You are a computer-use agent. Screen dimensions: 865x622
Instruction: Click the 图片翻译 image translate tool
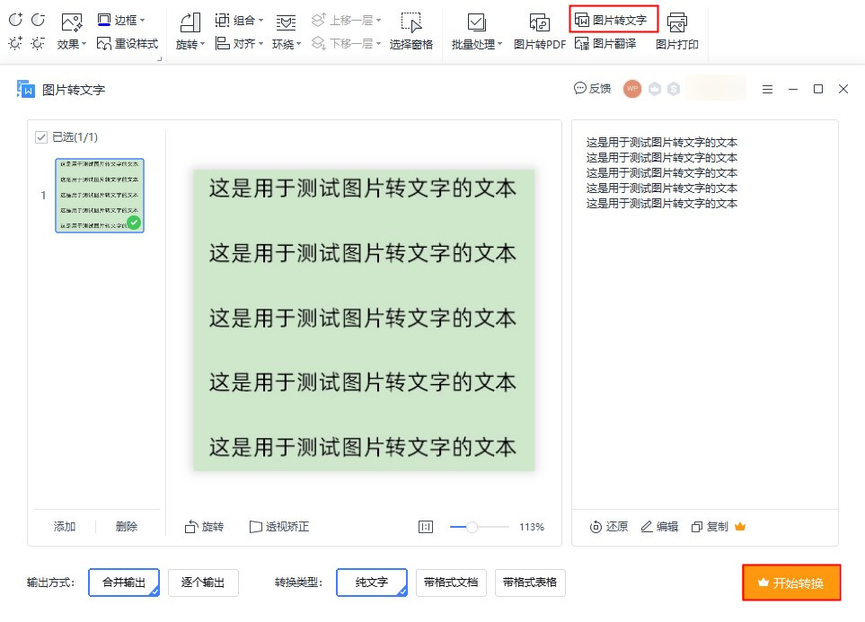[605, 44]
